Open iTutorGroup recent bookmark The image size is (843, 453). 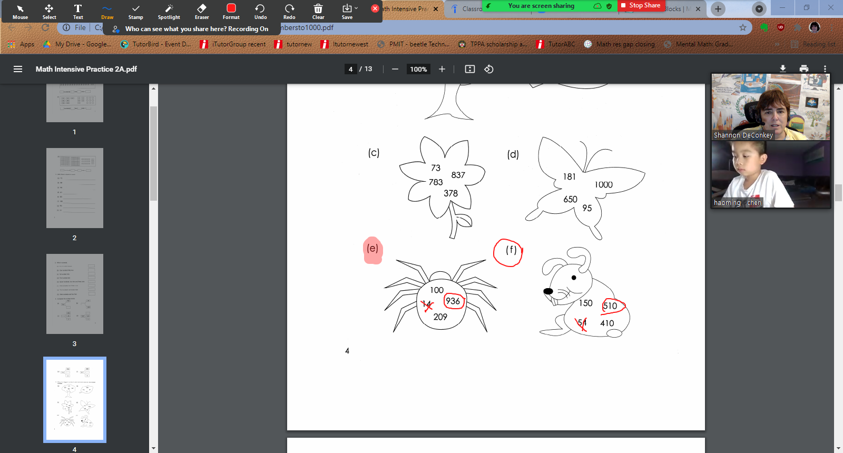233,44
